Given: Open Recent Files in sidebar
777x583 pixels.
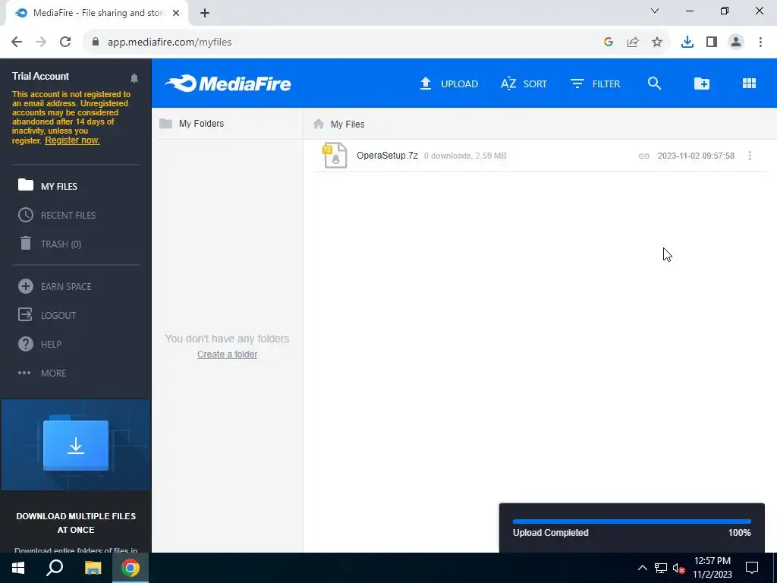Looking at the screenshot, I should coord(57,215).
